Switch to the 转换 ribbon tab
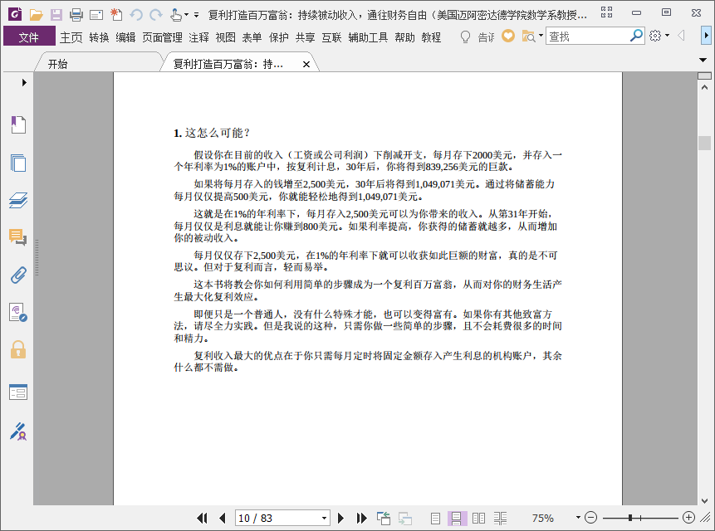The height and width of the screenshot is (531, 715). coord(99,37)
